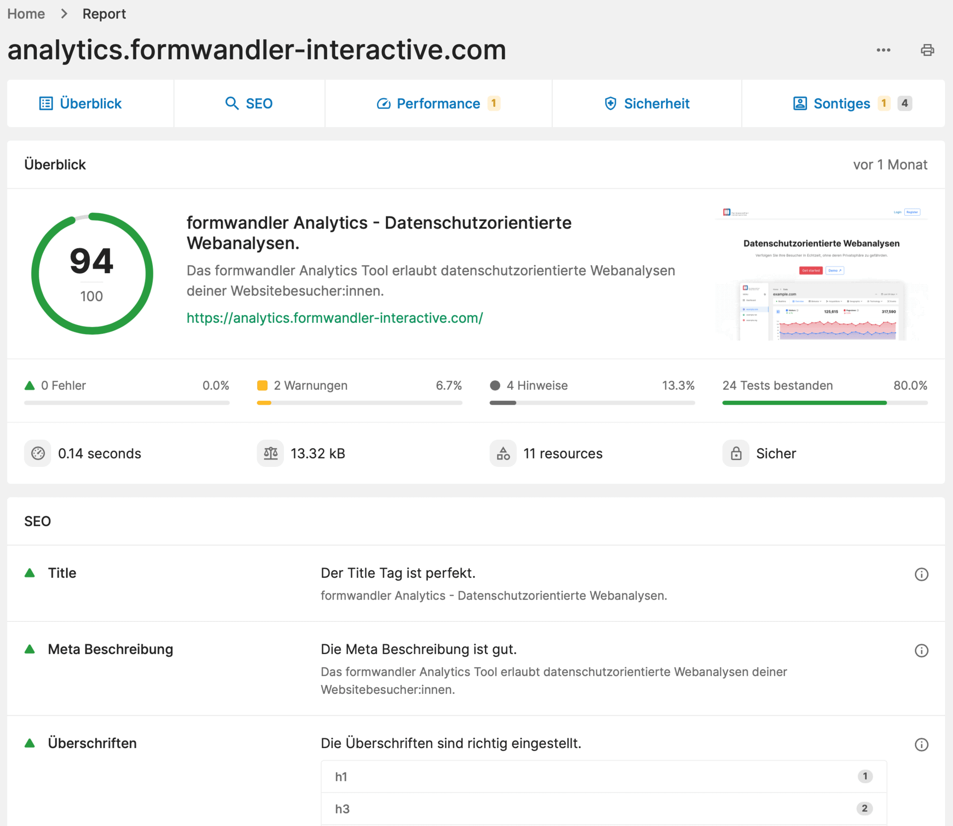Click the Sontiges grey badge 4
This screenshot has width=953, height=826.
click(905, 103)
